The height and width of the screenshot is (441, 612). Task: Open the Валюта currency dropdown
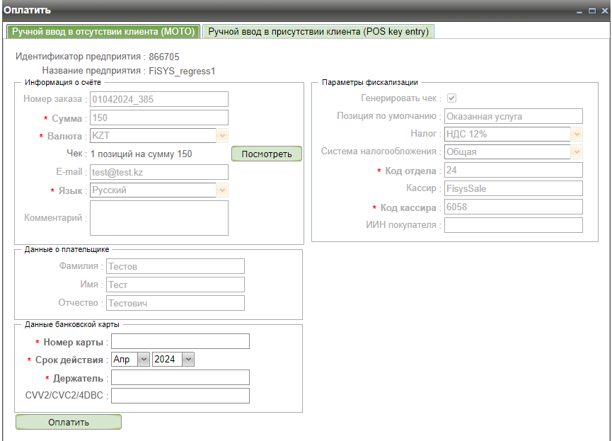(x=221, y=136)
